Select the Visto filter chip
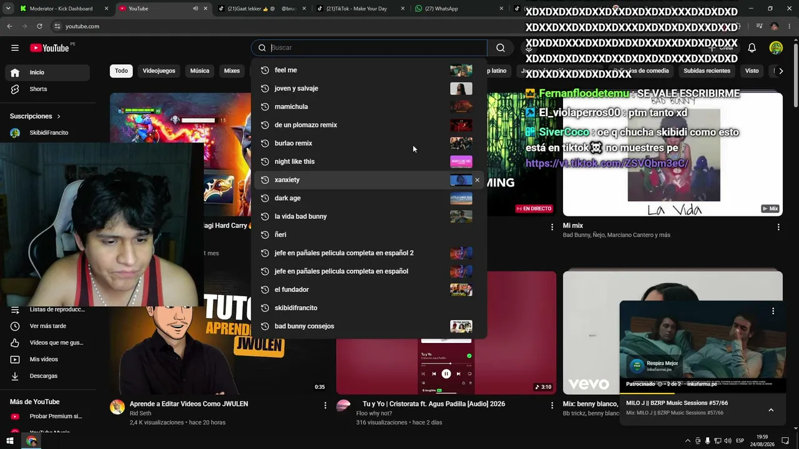 752,71
